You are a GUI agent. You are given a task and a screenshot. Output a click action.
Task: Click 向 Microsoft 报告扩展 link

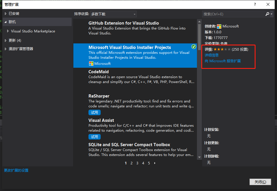pyautogui.click(x=222, y=61)
